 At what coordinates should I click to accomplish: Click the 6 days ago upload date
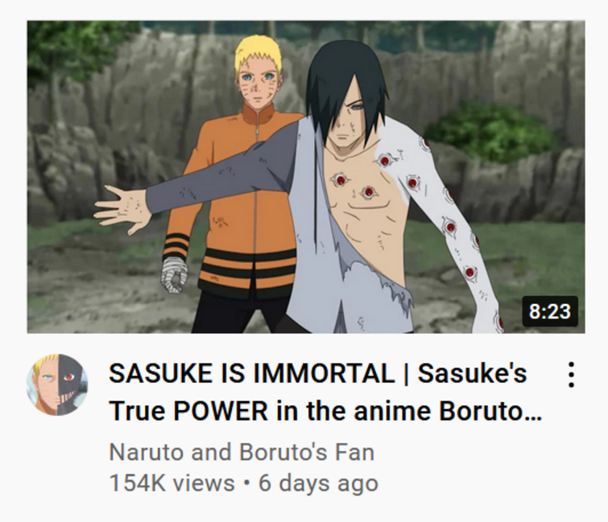click(318, 483)
